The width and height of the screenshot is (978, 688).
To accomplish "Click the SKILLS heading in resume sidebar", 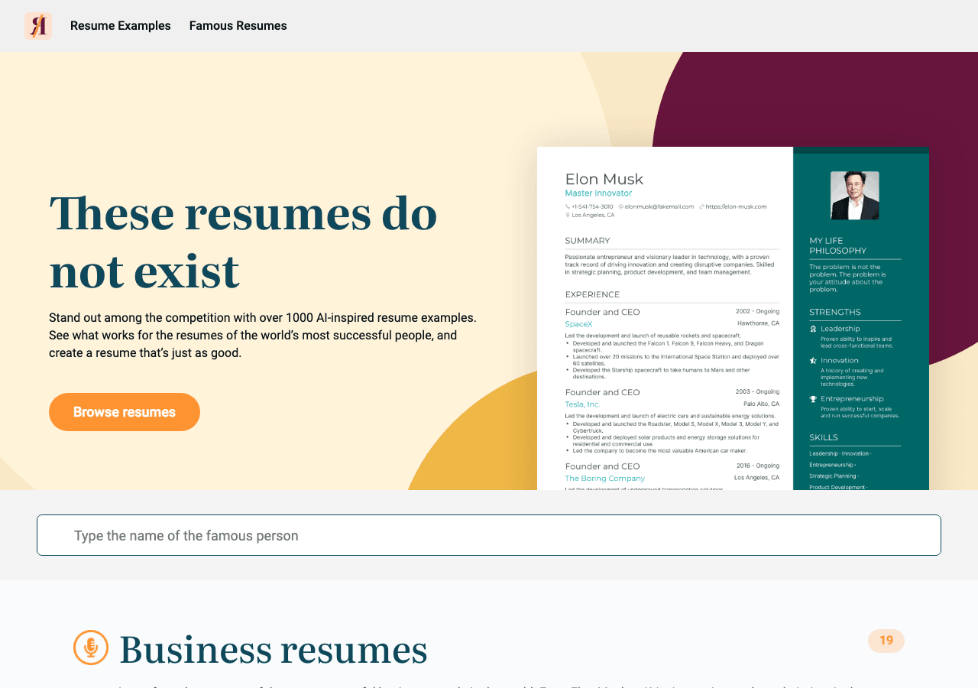I will point(824,437).
